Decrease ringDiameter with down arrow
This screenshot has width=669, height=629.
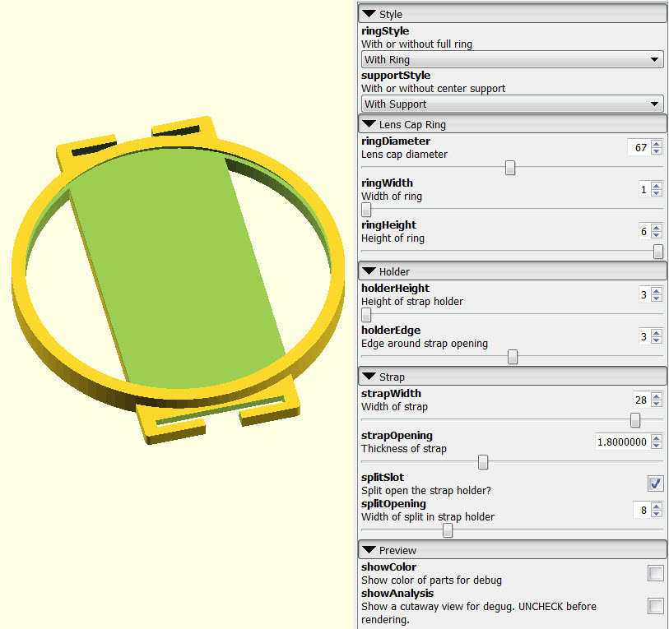pyautogui.click(x=657, y=151)
